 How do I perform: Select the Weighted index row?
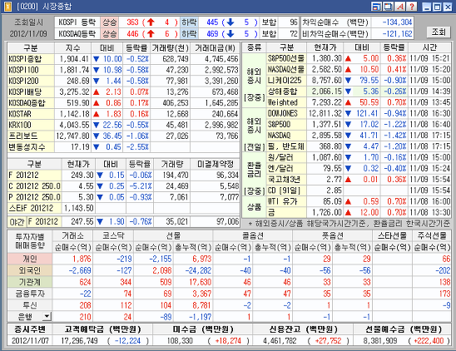(x=359, y=102)
